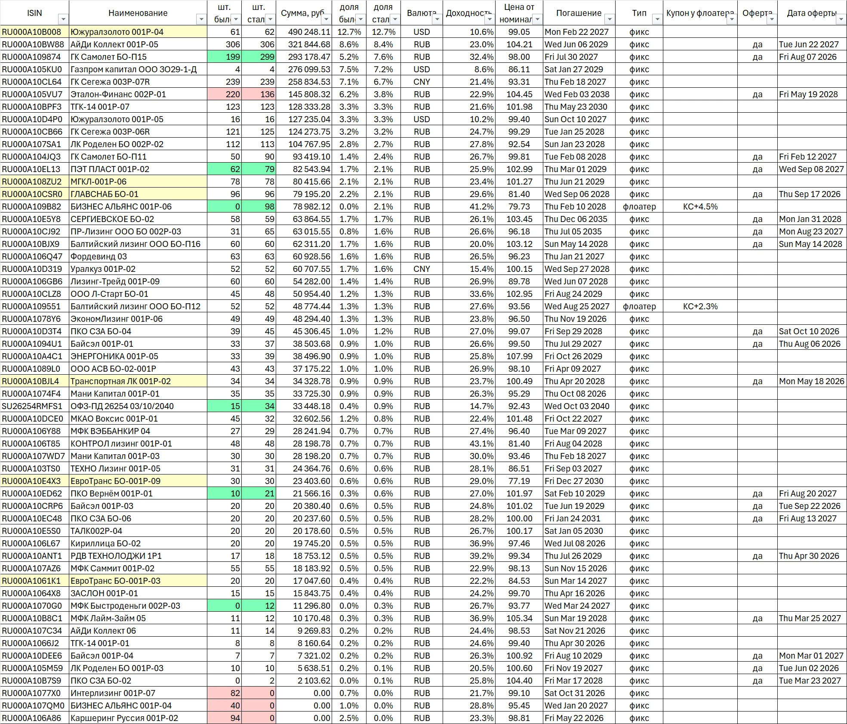Image resolution: width=847 pixels, height=724 pixels.
Task: Click the highlighted name 'Транспортная ЛК 001Р-02'
Action: [x=138, y=381]
